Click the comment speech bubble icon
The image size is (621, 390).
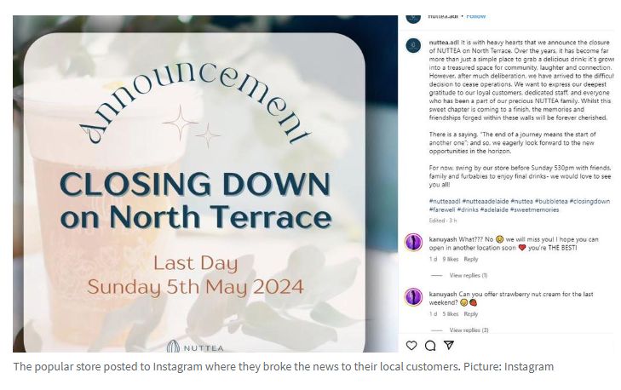430,346
